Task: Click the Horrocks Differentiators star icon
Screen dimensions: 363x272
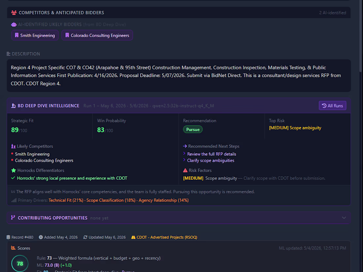Action: (14, 170)
